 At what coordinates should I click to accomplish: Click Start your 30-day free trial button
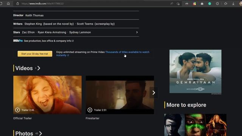pos(35,54)
